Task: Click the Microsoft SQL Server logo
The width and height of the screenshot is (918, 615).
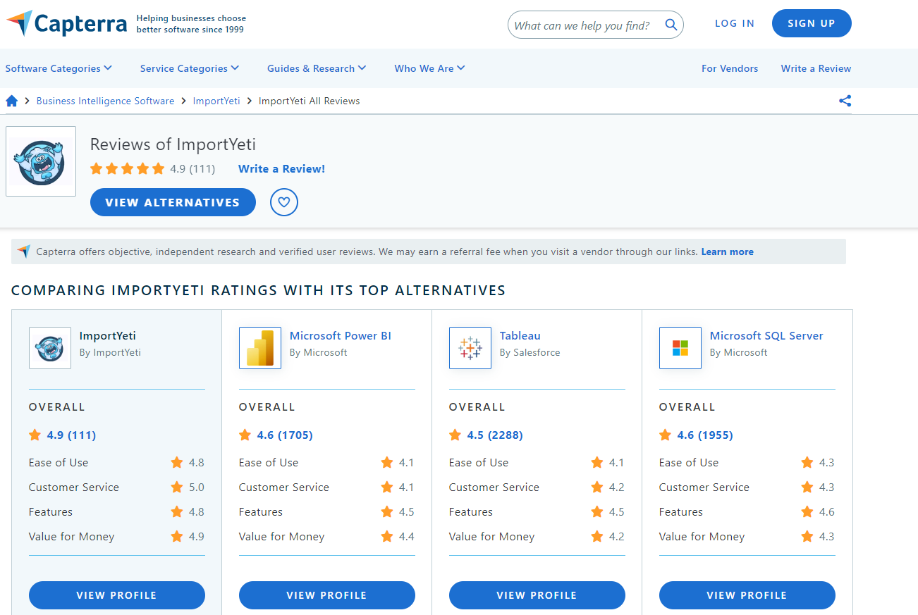Action: (x=680, y=348)
